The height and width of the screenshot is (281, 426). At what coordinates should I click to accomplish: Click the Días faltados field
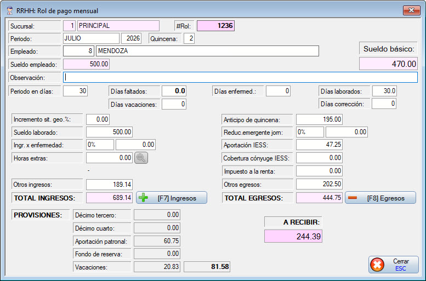click(174, 91)
